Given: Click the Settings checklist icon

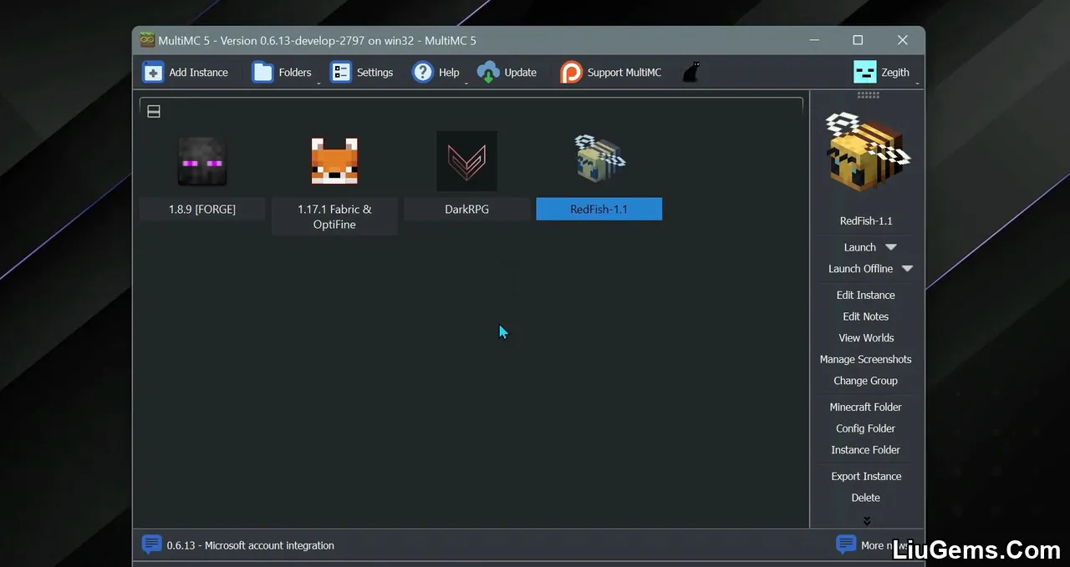Looking at the screenshot, I should 341,73.
